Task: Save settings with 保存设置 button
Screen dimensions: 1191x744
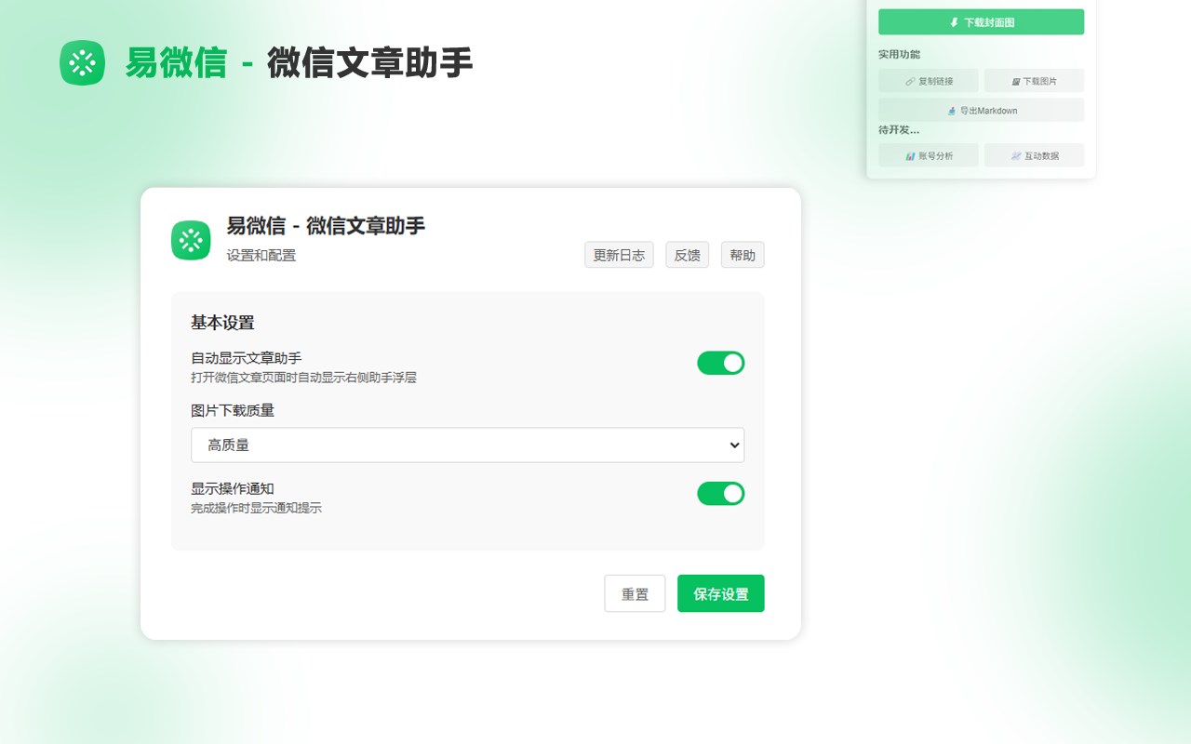Action: click(721, 593)
